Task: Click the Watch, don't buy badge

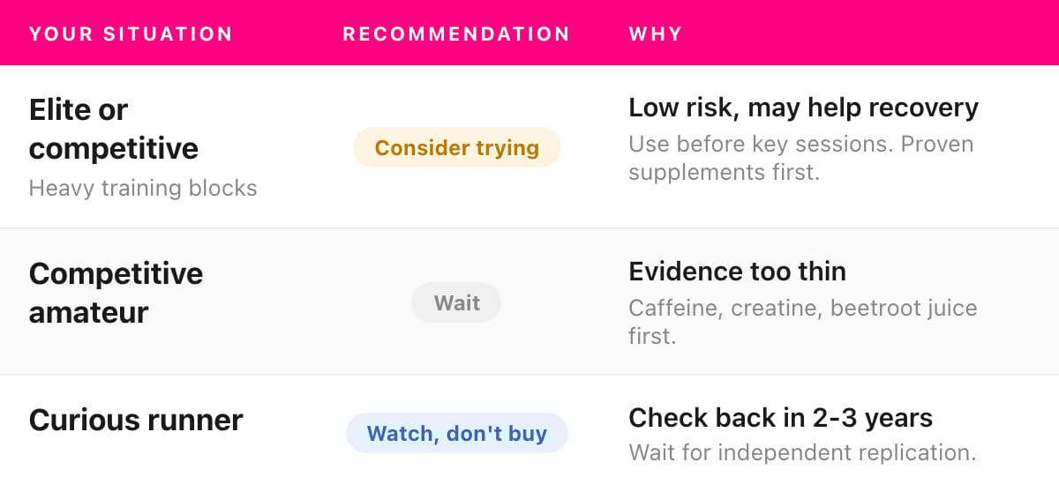Action: point(457,433)
